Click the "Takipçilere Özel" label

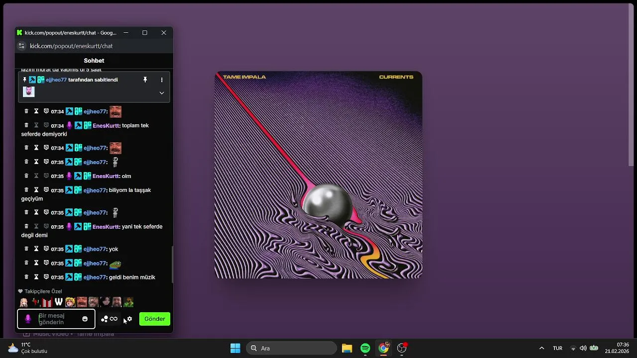[x=43, y=291]
